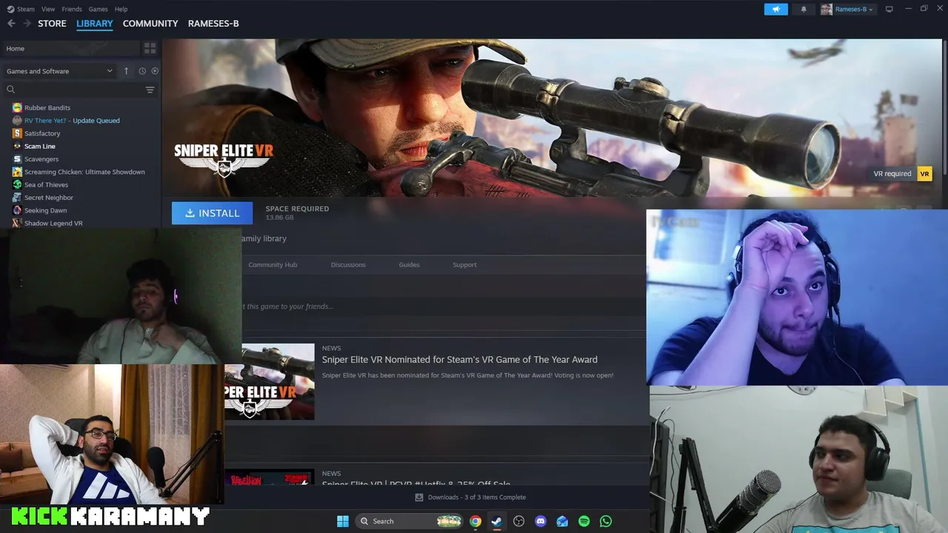Click the 'say something about this game' field
This screenshot has width=948, height=533.
coord(443,306)
